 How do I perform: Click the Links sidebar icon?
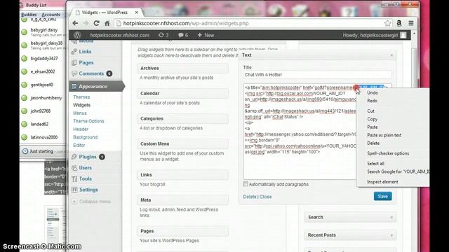tap(74, 52)
